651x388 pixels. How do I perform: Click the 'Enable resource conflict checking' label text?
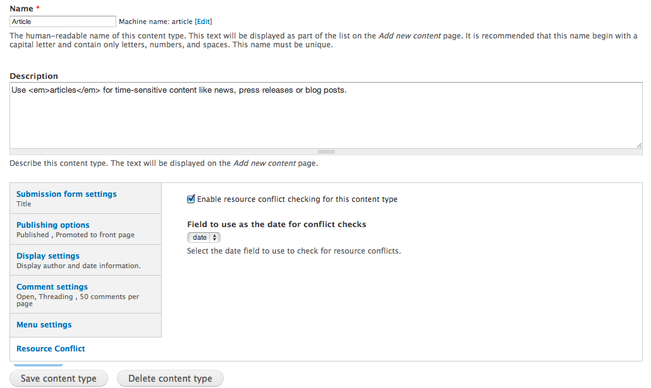point(297,199)
